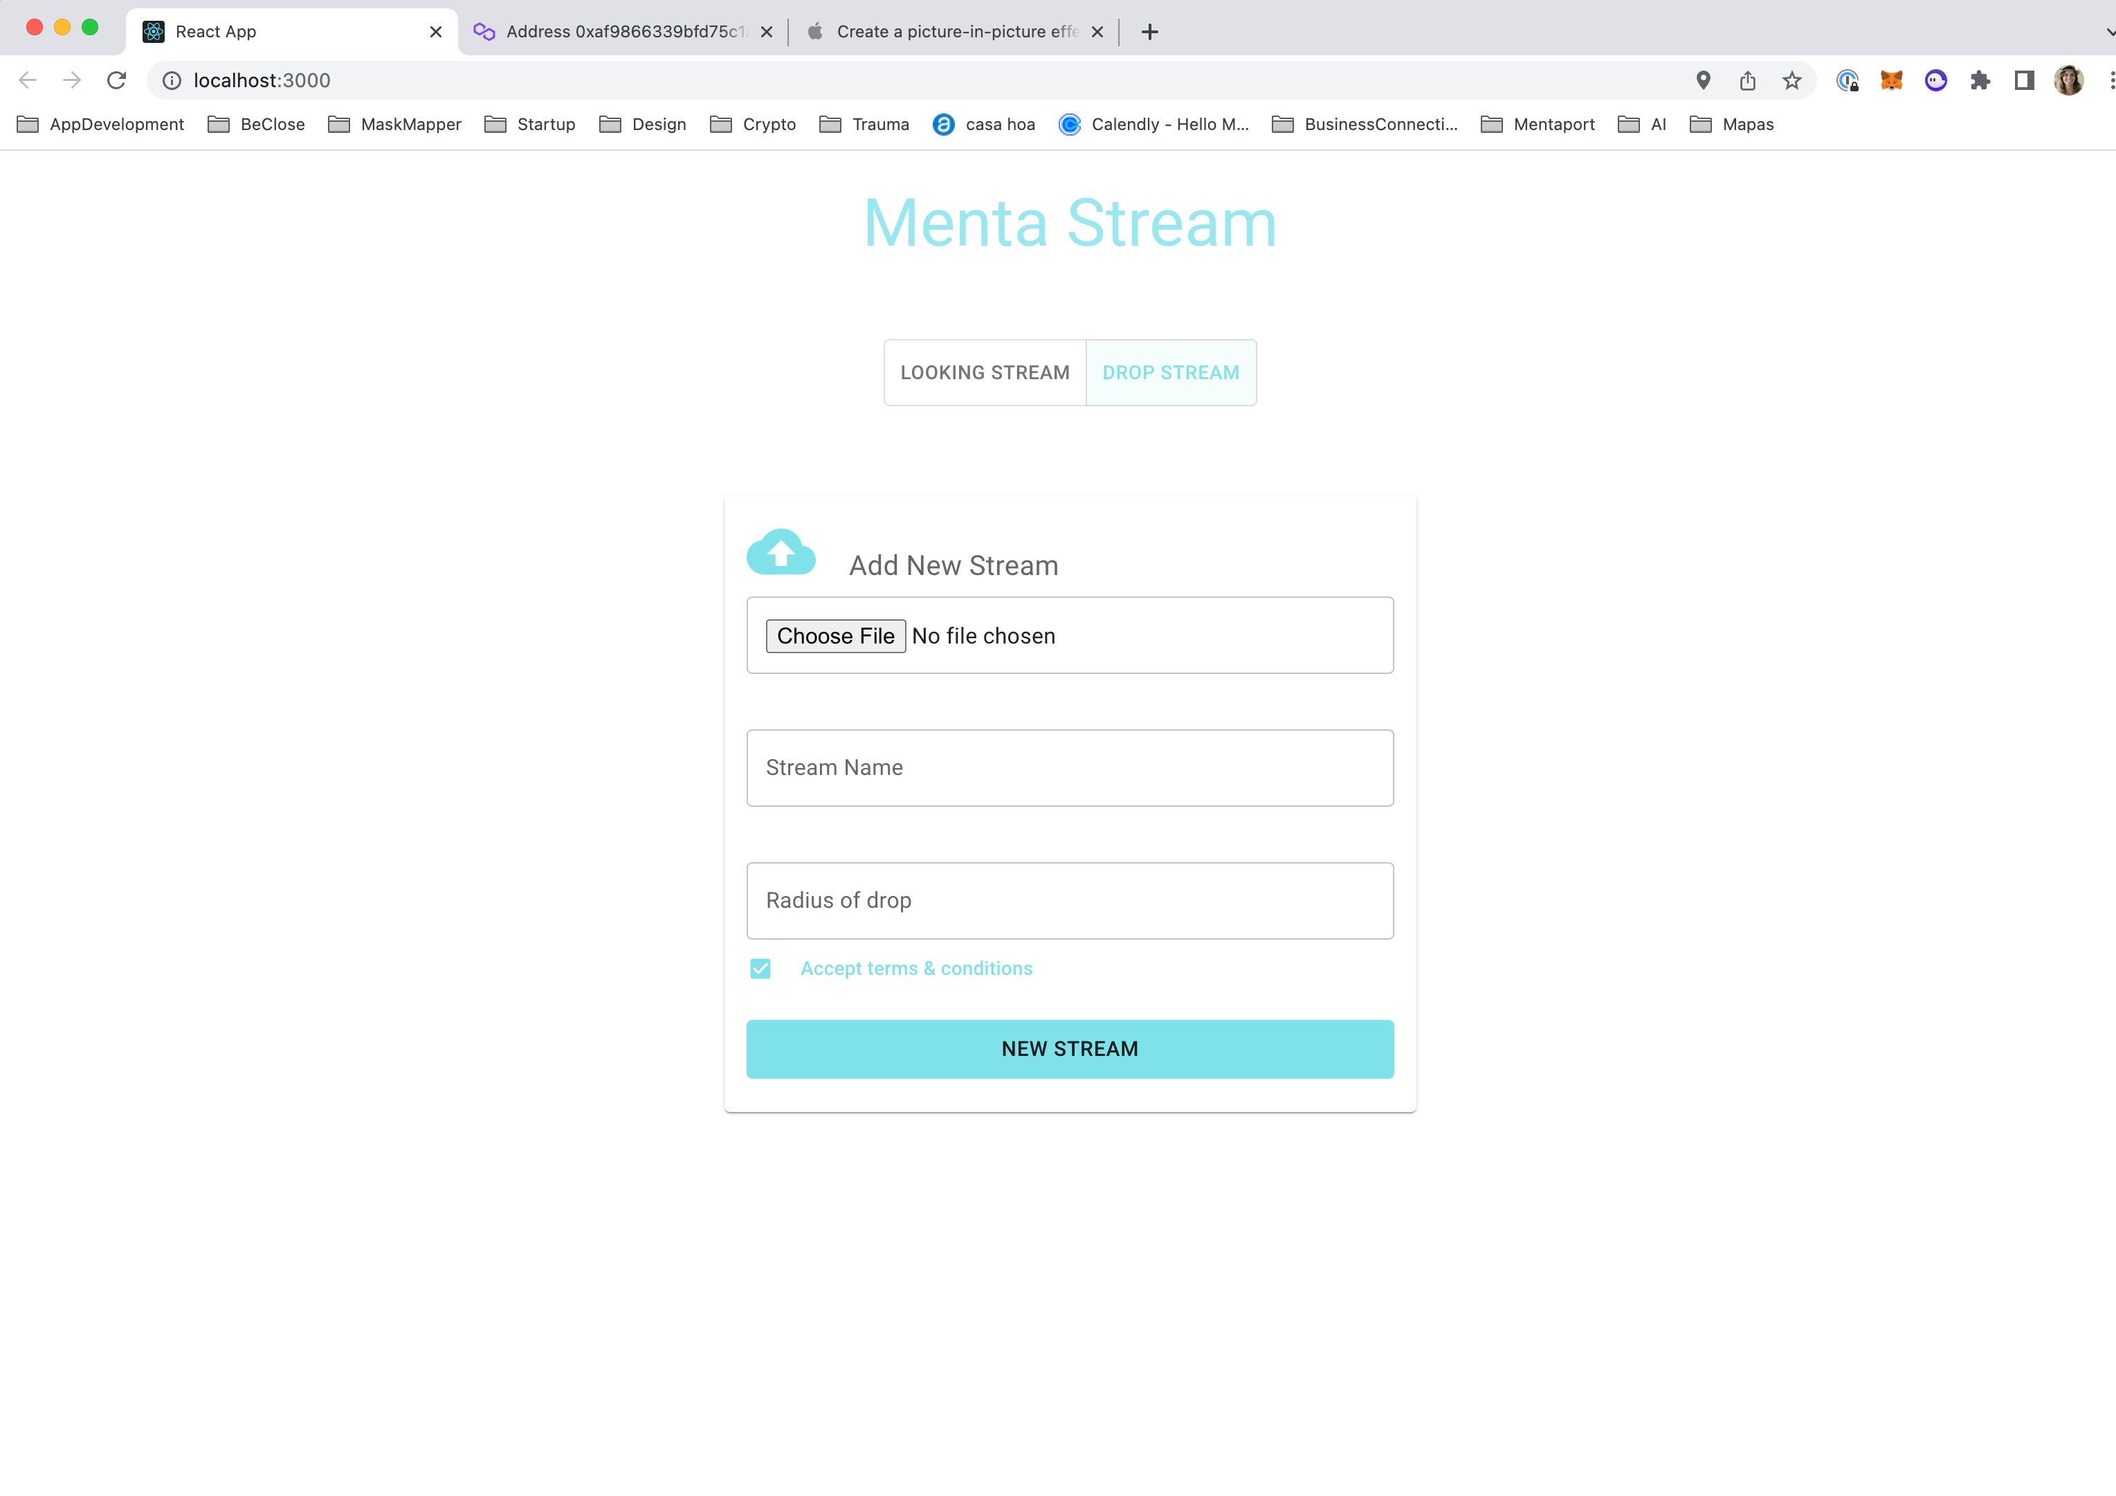
Task: Click the browser share/export icon
Action: [1749, 80]
